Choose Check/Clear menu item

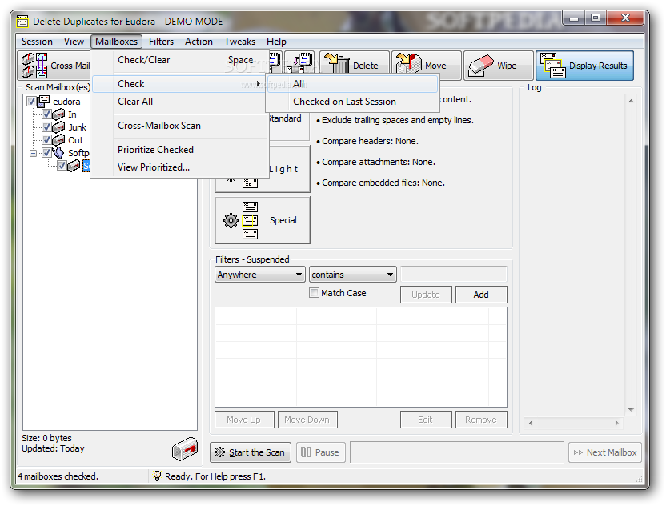[180, 60]
